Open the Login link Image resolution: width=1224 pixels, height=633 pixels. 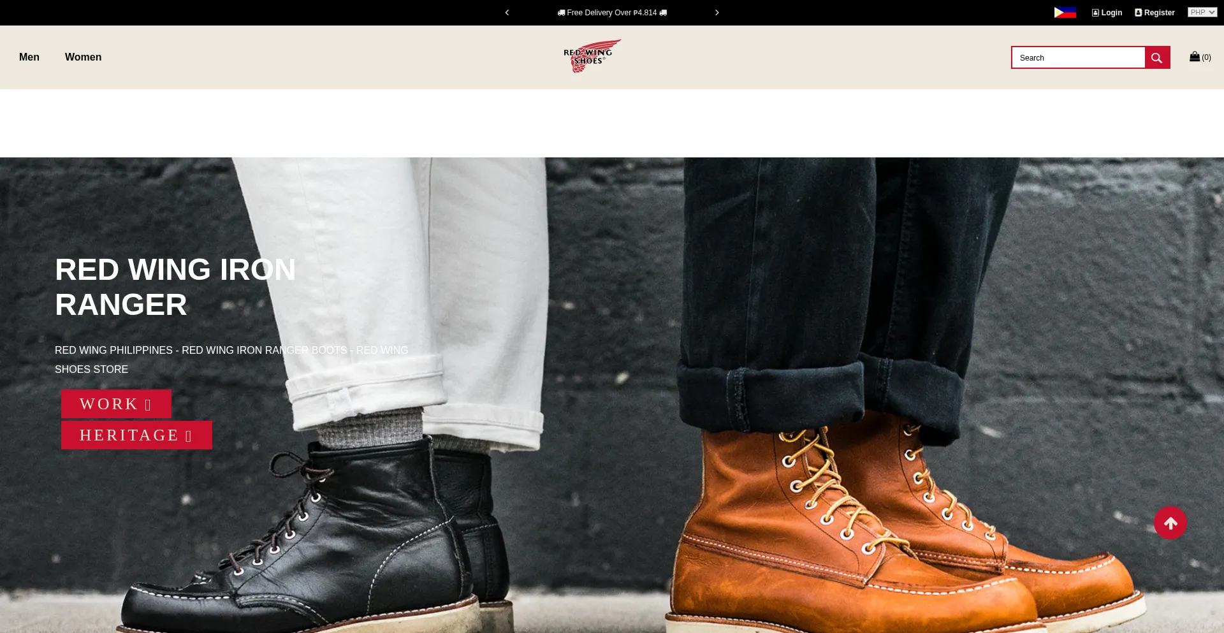click(1107, 13)
